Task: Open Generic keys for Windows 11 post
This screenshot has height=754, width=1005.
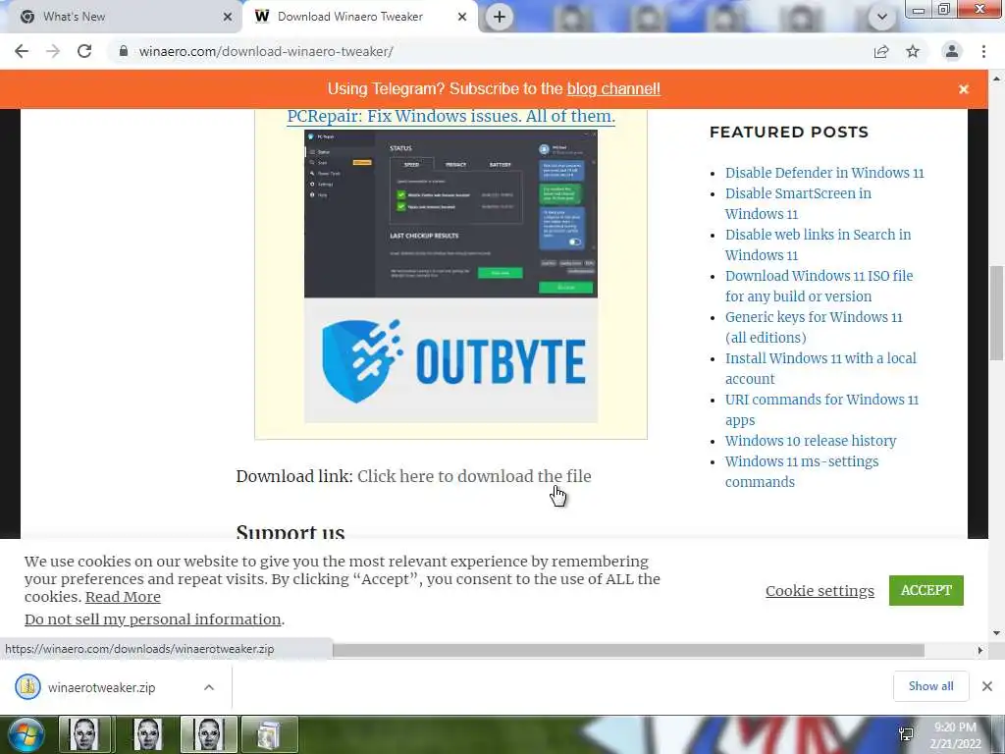Action: pyautogui.click(x=814, y=327)
